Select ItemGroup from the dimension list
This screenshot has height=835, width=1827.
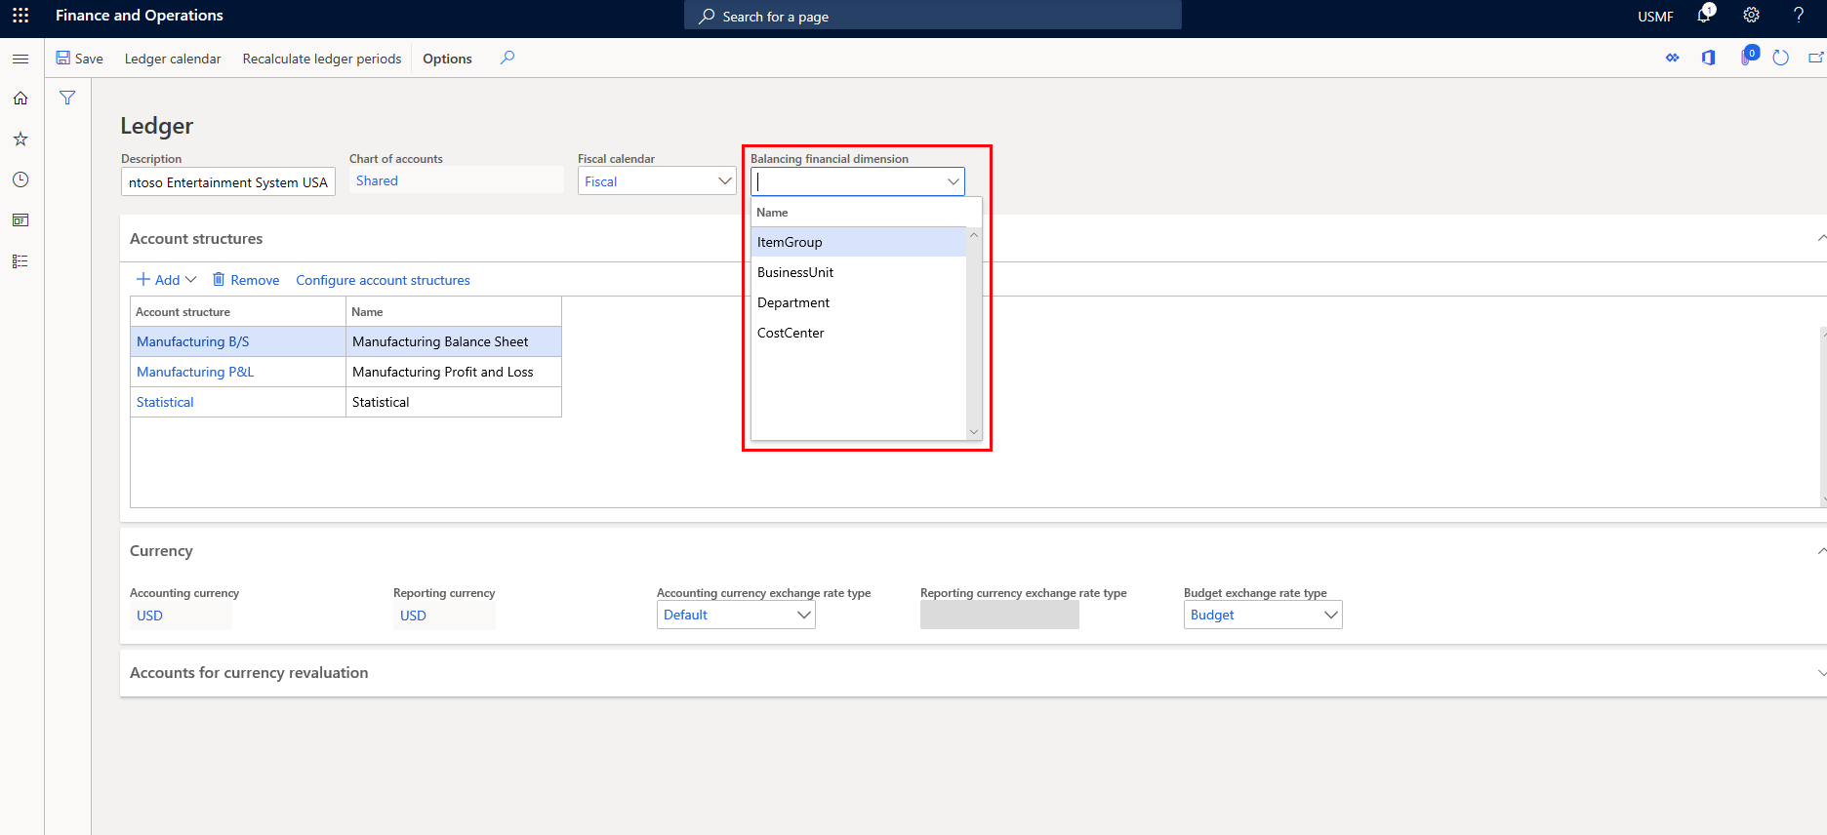pyautogui.click(x=858, y=242)
